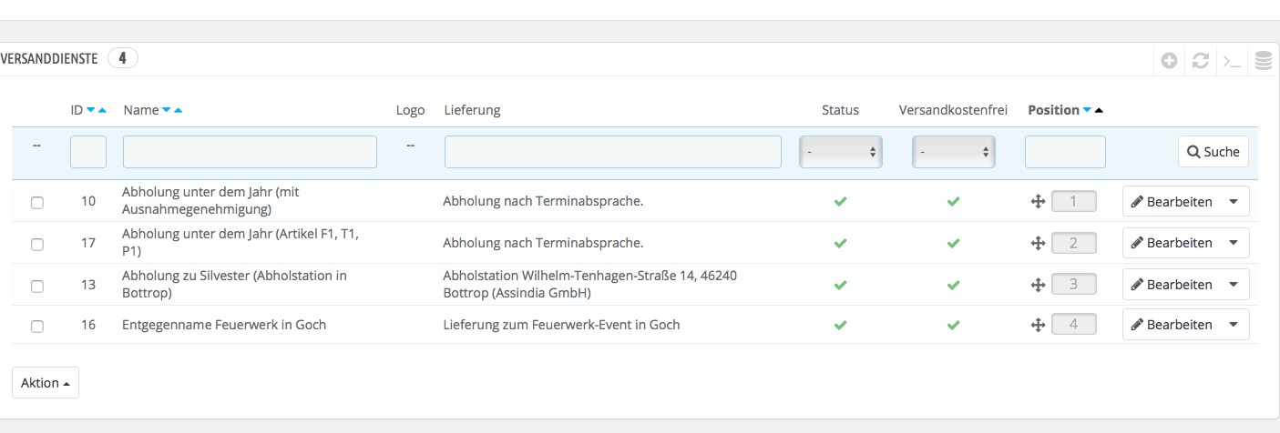Image resolution: width=1280 pixels, height=433 pixels.
Task: Click the export to SQL Manager database icon
Action: point(1263,61)
